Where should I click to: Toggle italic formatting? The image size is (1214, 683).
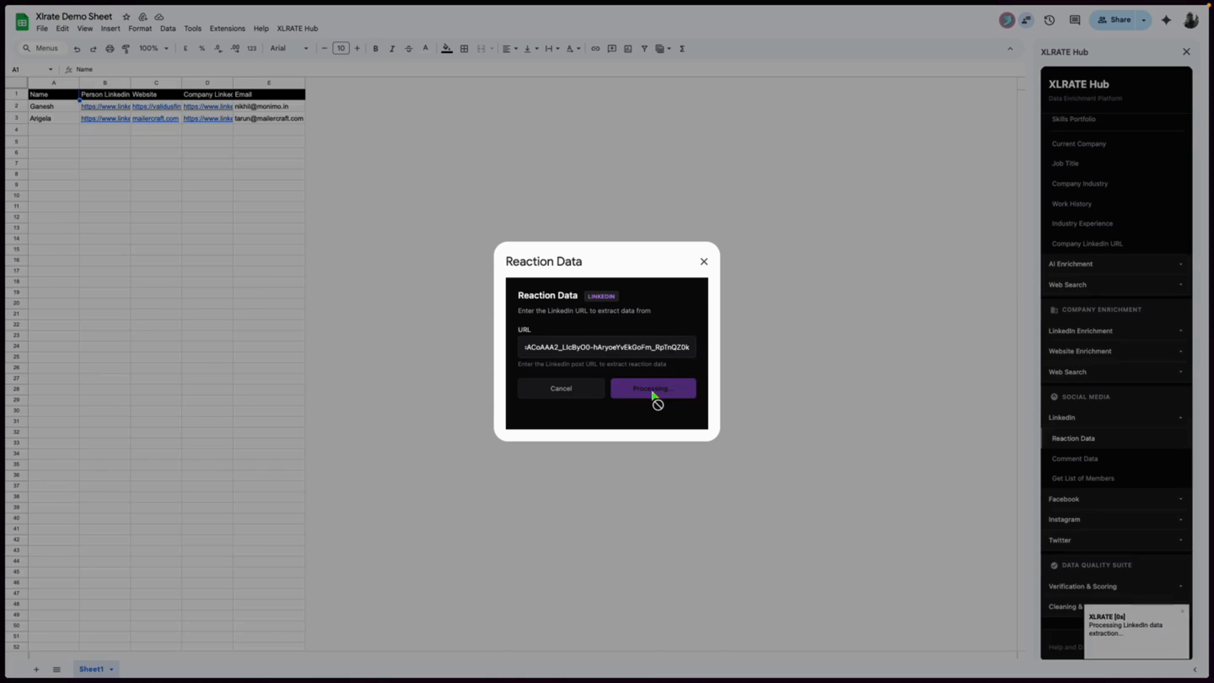pos(392,49)
